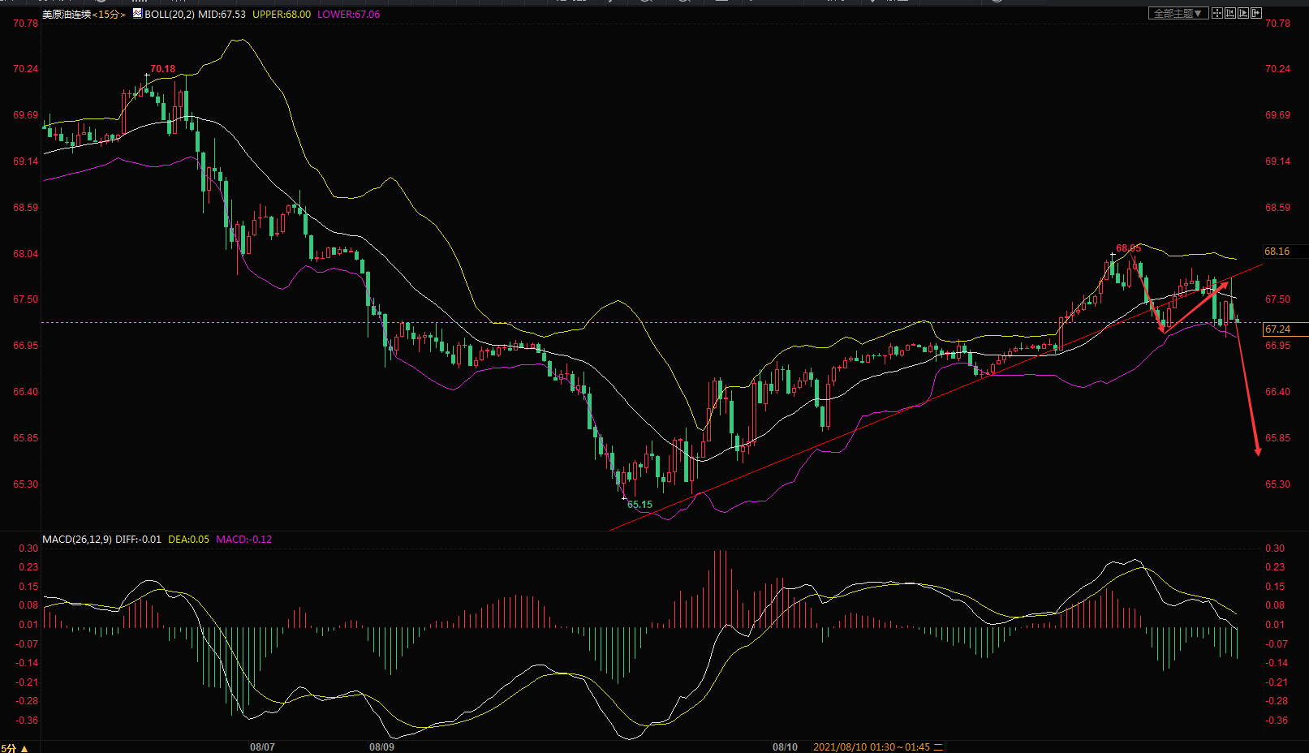Click the 70.18 high price label
1309x753 pixels.
pos(162,69)
